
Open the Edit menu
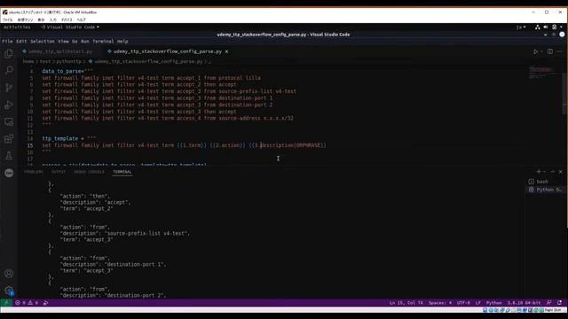pyautogui.click(x=21, y=42)
